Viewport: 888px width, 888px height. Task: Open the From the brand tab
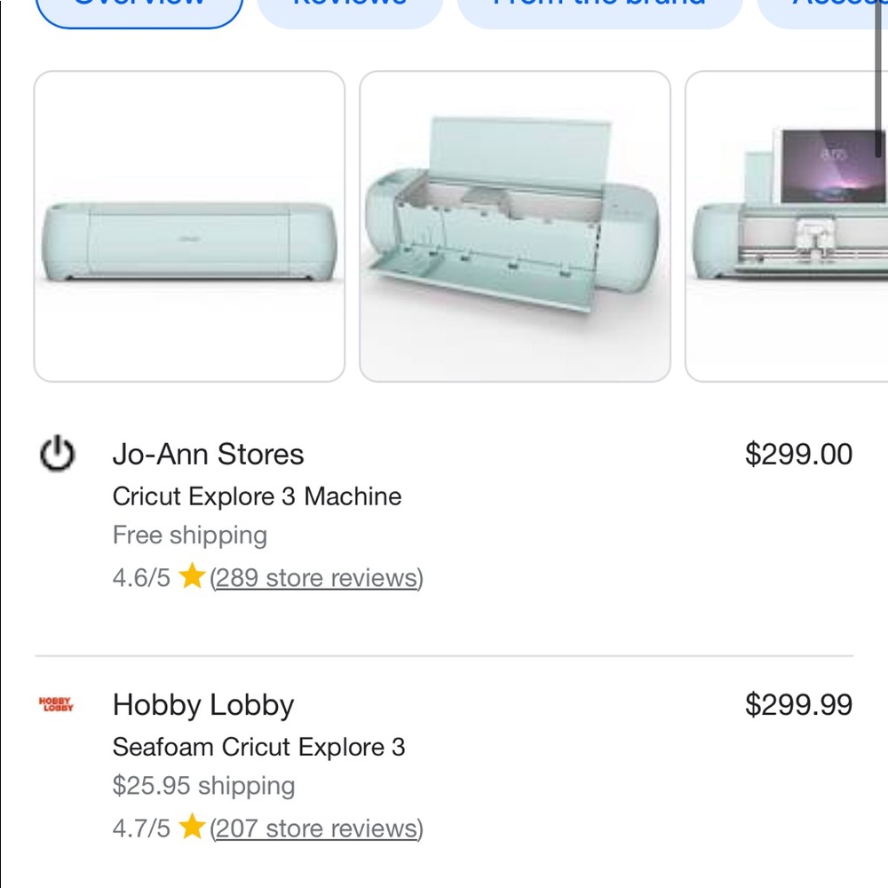pos(599,7)
